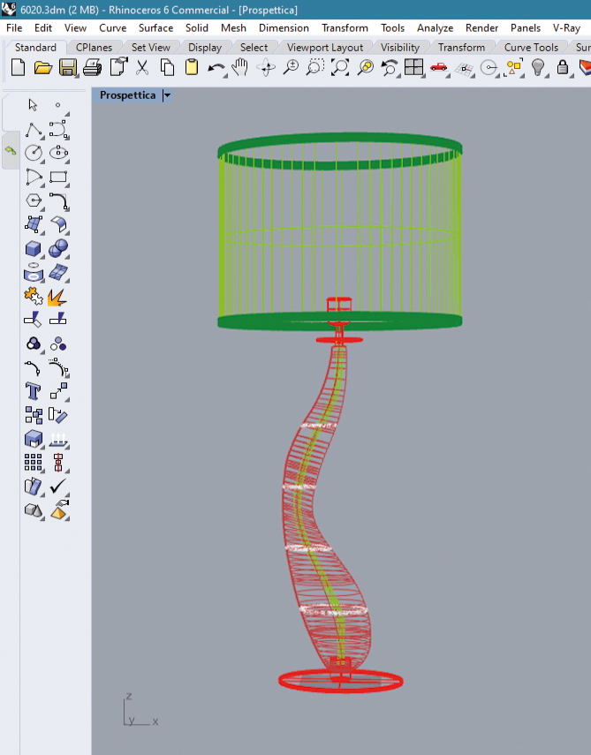This screenshot has height=755, width=591.
Task: Switch to the CPlanes toolbar tab
Action: (x=94, y=48)
